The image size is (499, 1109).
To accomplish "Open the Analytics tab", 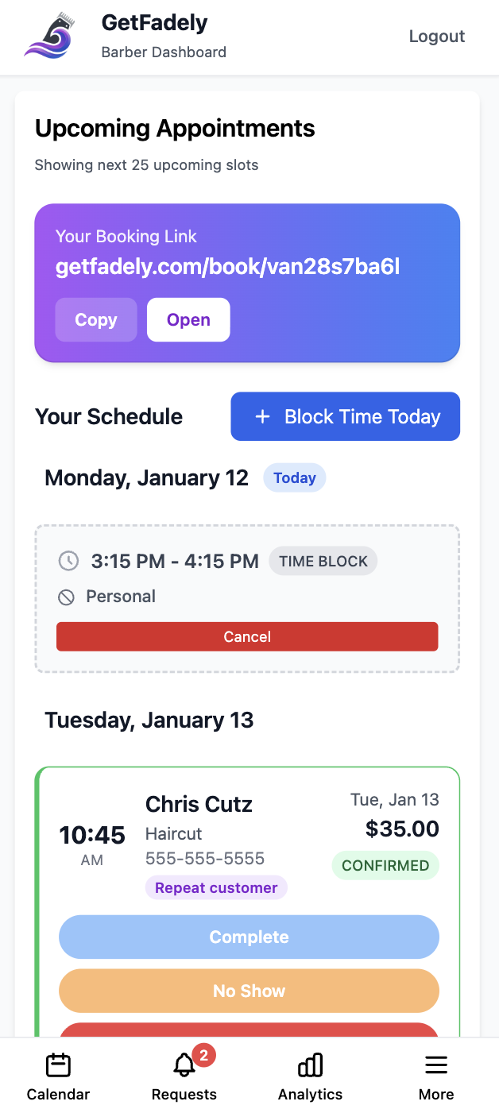I will click(x=310, y=1075).
